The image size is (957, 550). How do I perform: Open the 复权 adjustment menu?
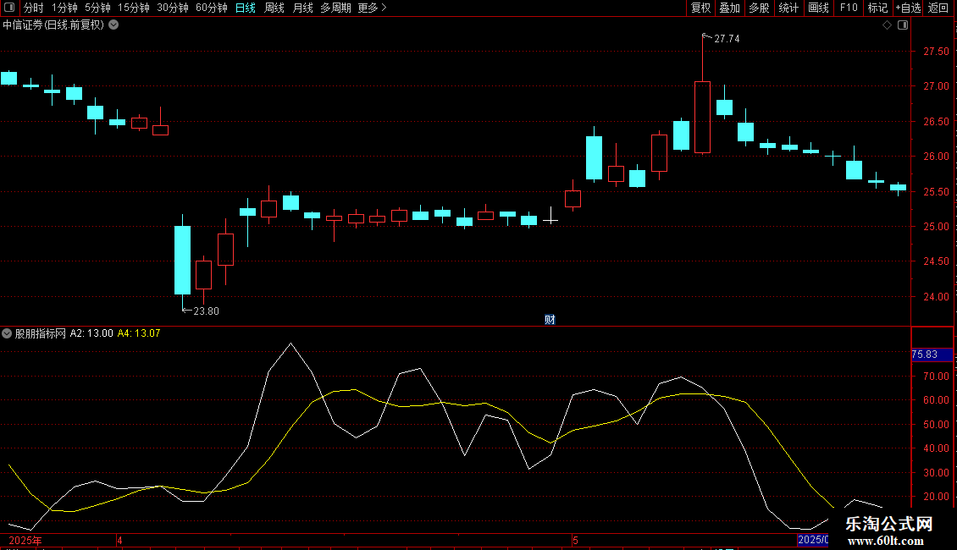pyautogui.click(x=700, y=8)
